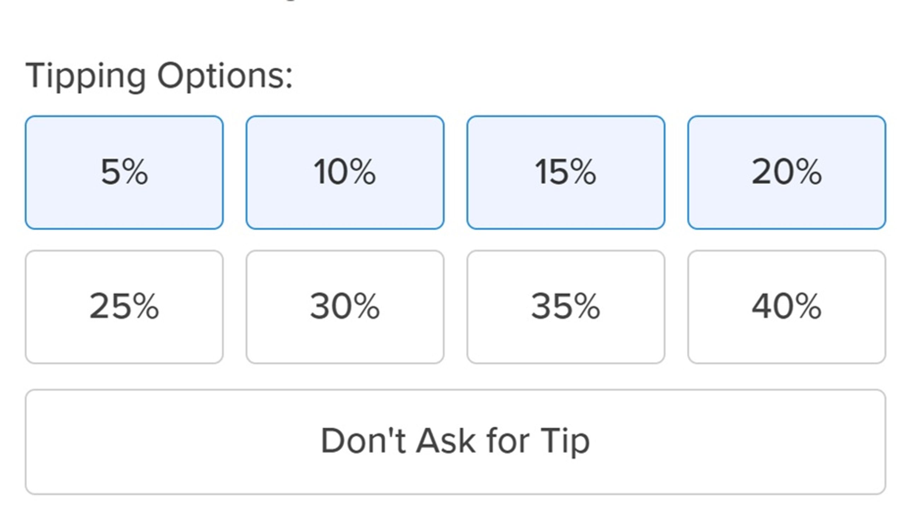Enable the 25% tip option
This screenshot has width=905, height=527.
124,307
